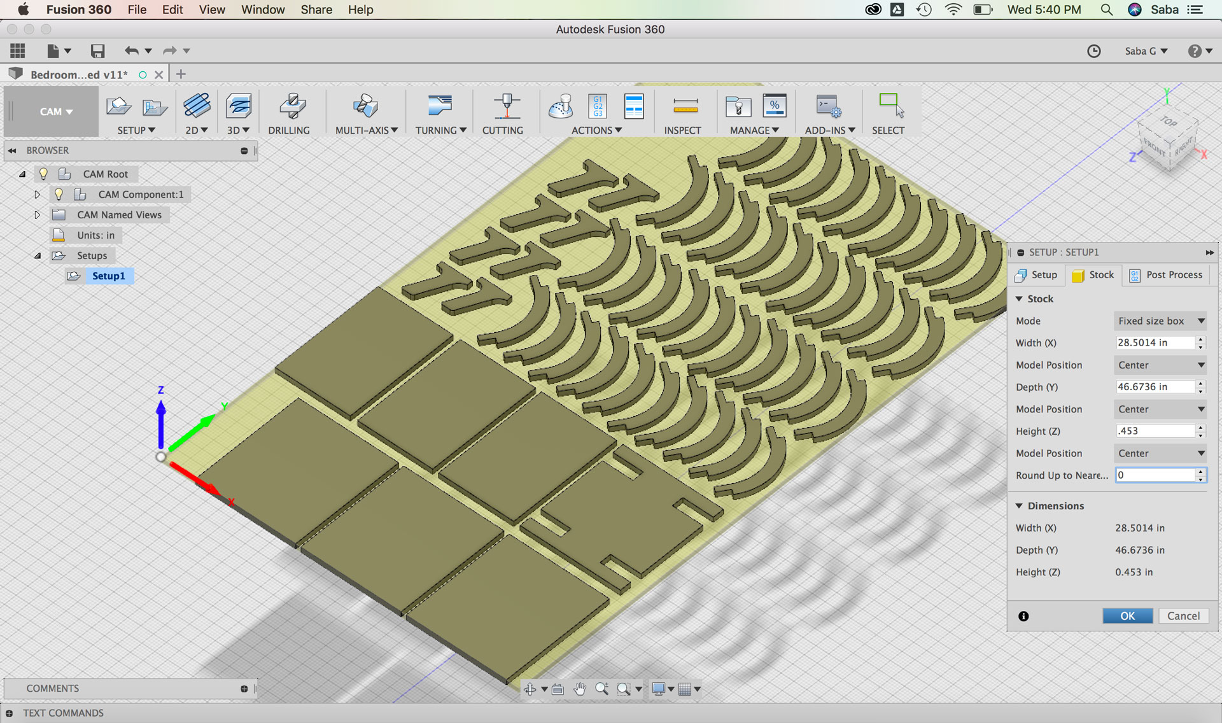The width and height of the screenshot is (1222, 723).
Task: Open the Cutting tool icon
Action: (506, 106)
